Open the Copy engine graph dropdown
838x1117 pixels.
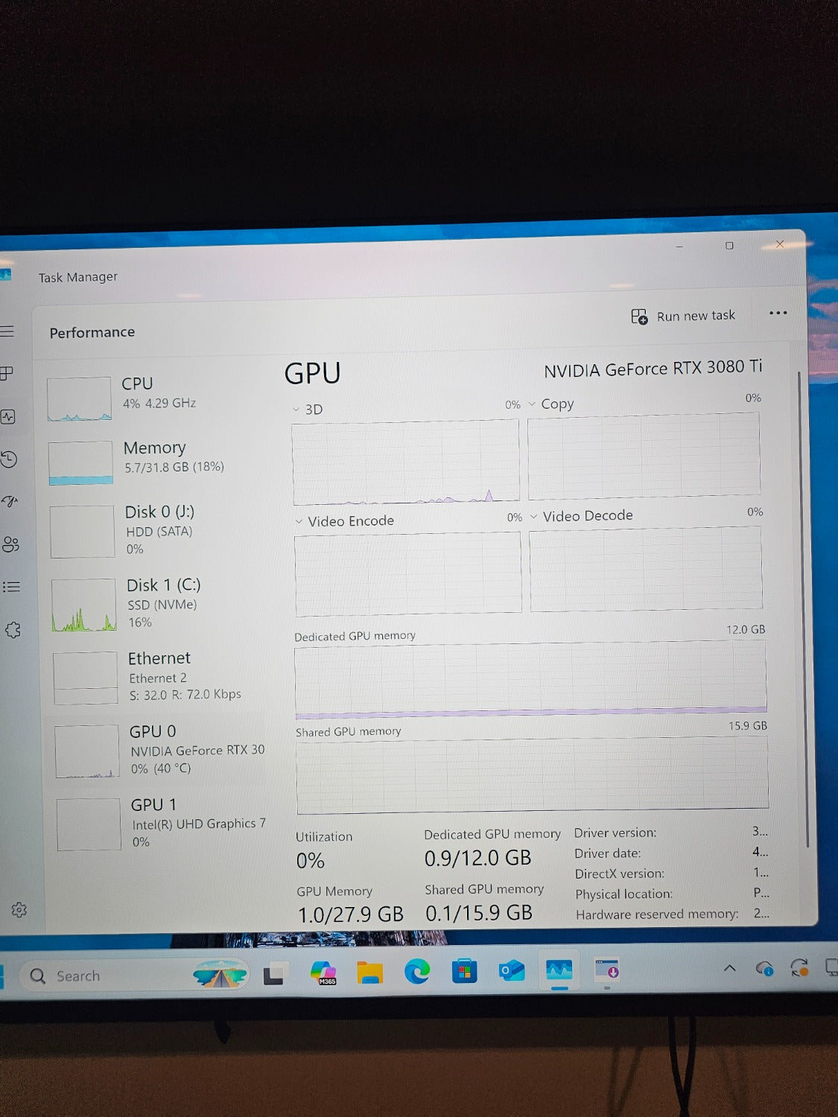click(532, 404)
